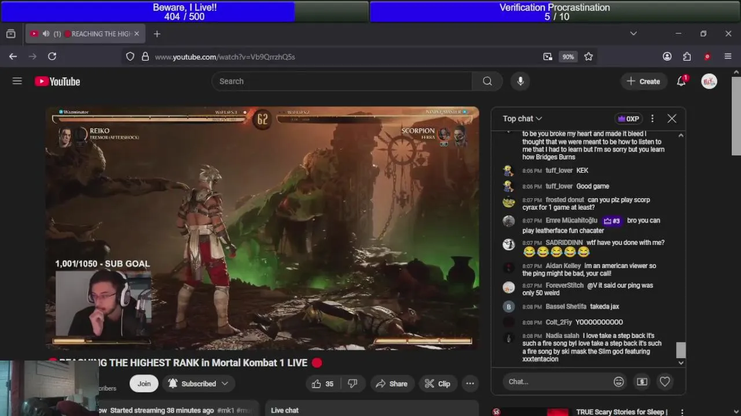Open the Create button
741x416 pixels.
click(x=643, y=81)
